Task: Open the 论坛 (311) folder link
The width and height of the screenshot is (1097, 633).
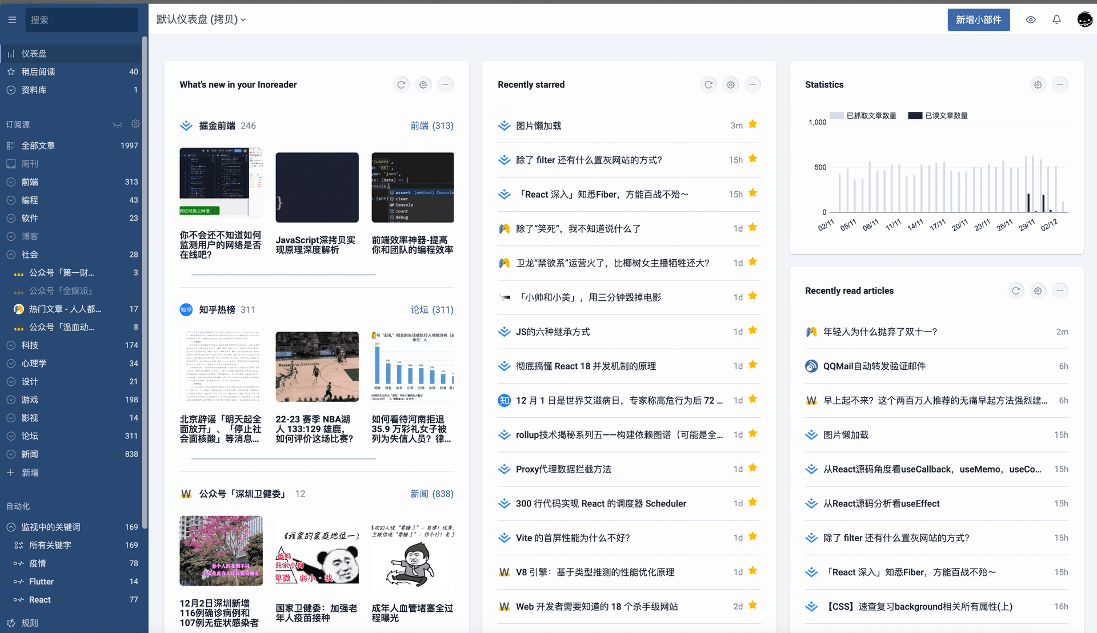Action: 432,310
